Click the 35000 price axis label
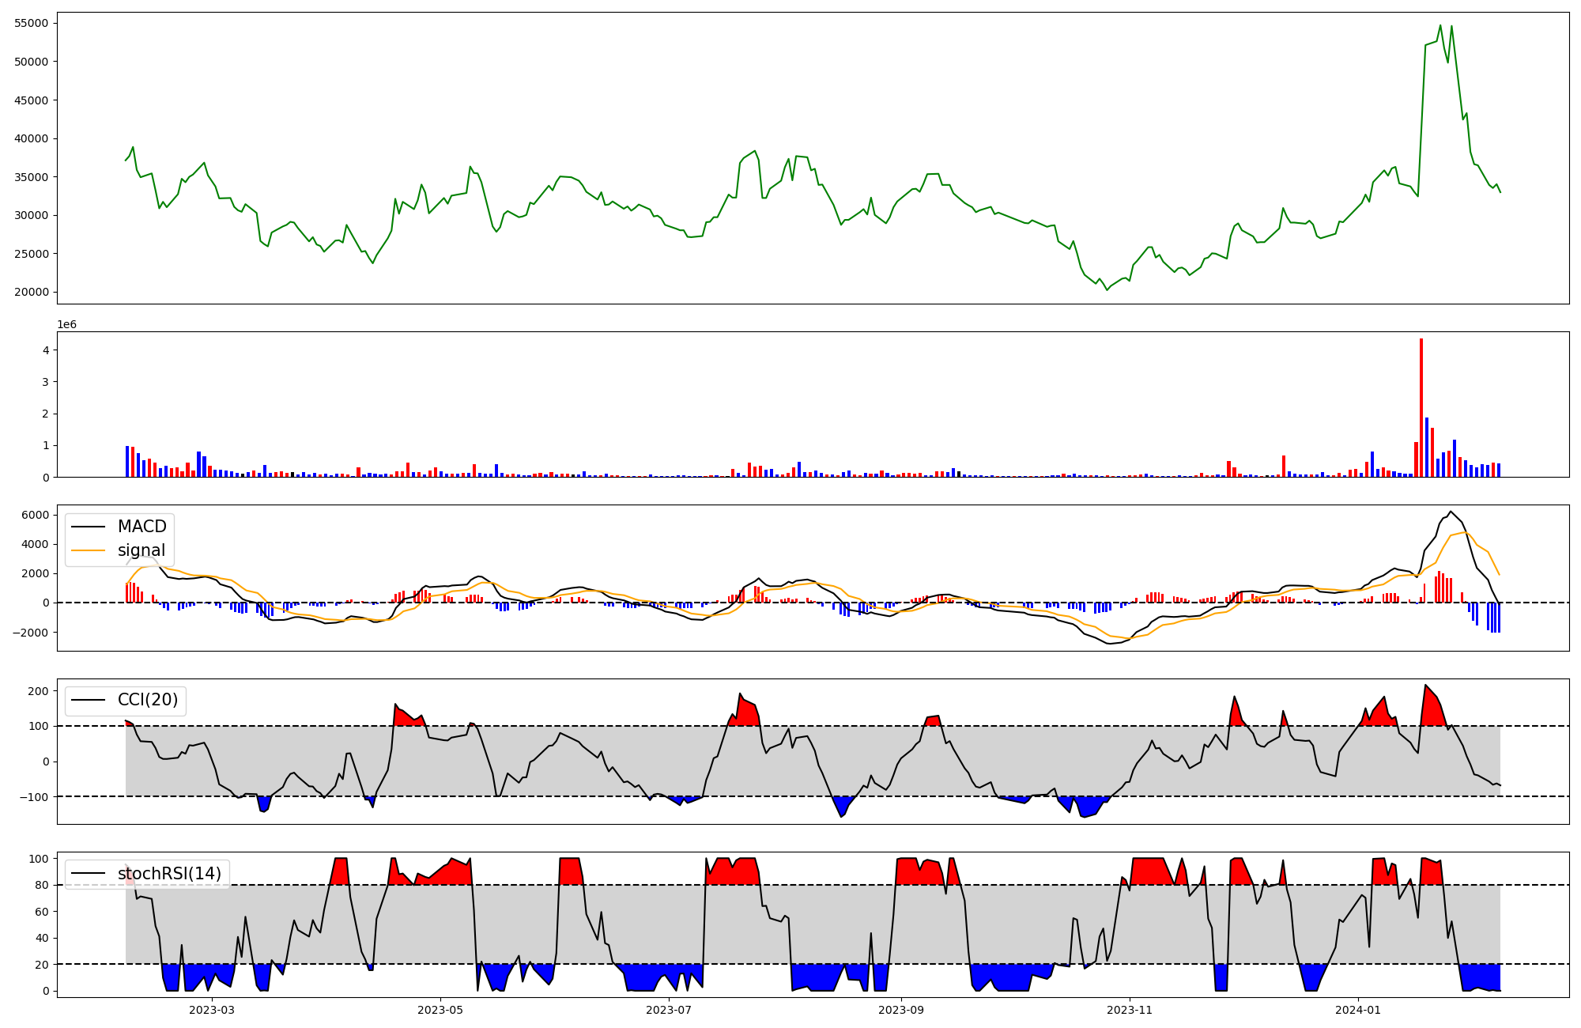Screen dimensions: 1581x1028 point(32,176)
